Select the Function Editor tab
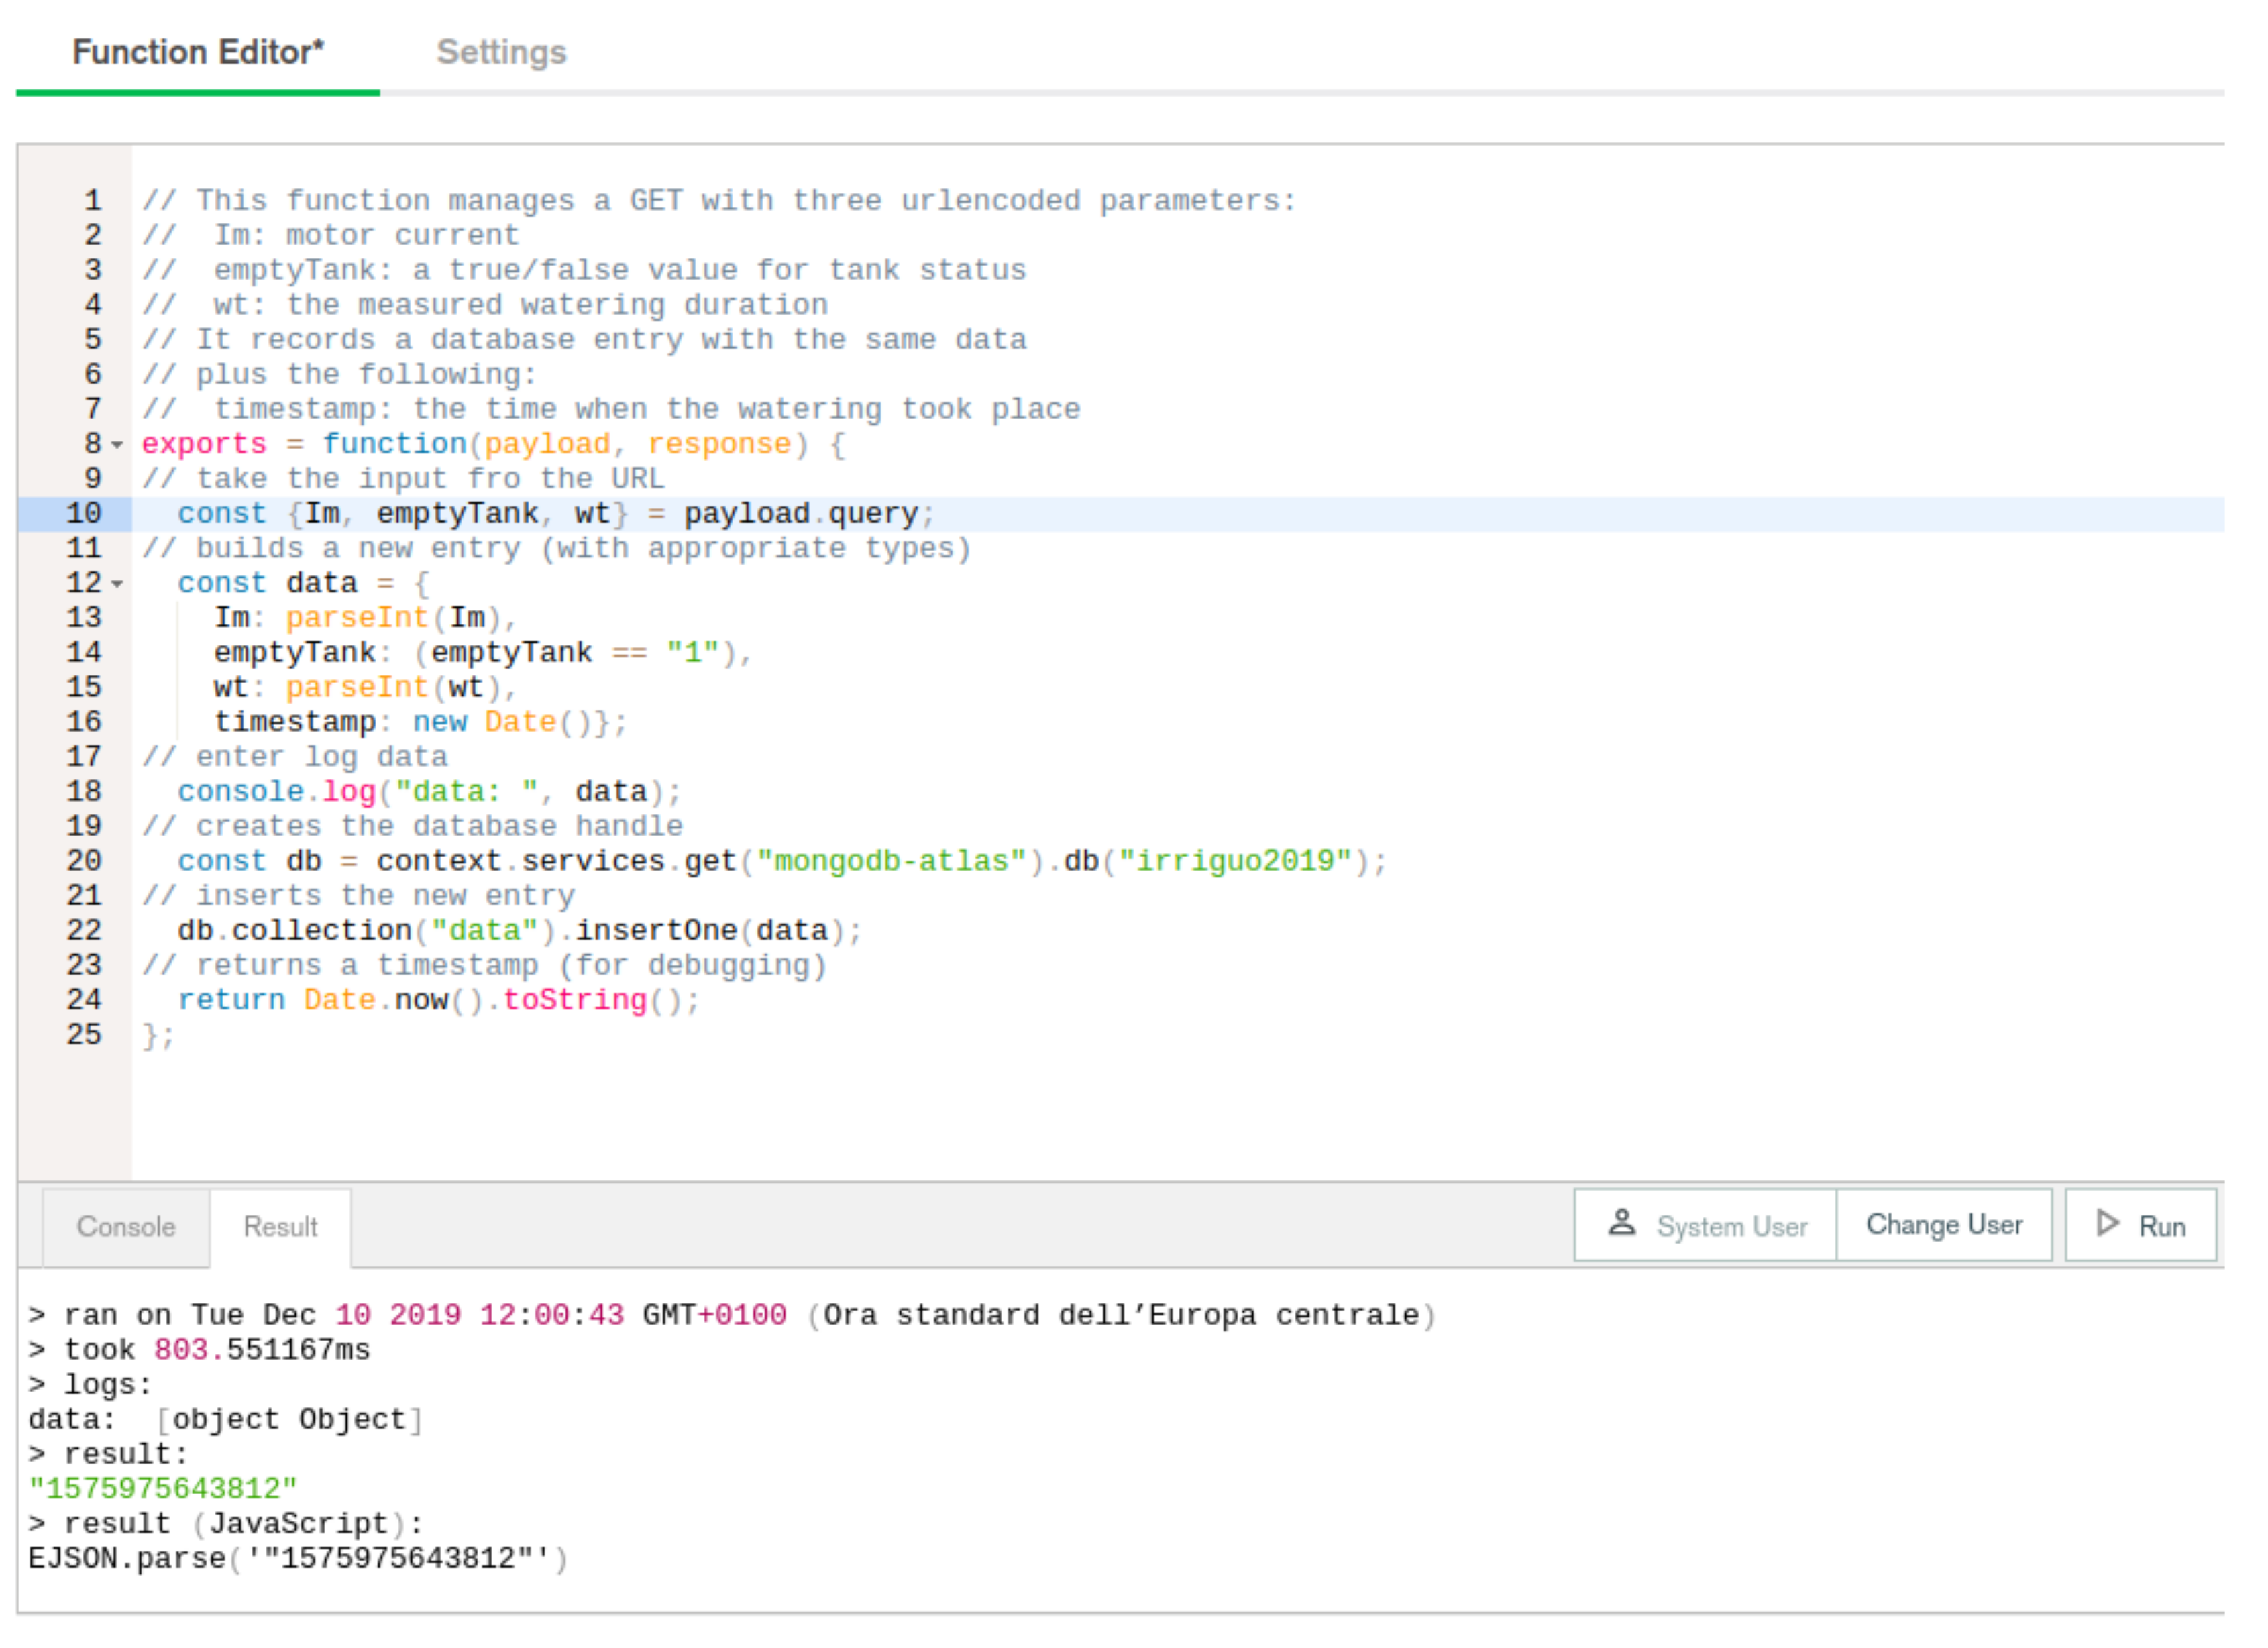Screen dimensions: 2268x1648 (x=198, y=52)
